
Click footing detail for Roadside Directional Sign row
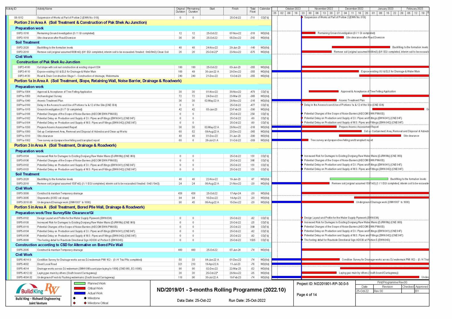pyautogui.click(x=142, y=240)
